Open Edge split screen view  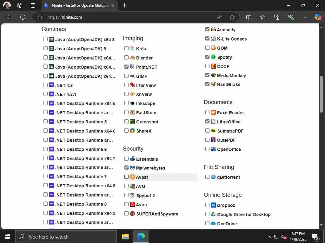click(x=249, y=17)
